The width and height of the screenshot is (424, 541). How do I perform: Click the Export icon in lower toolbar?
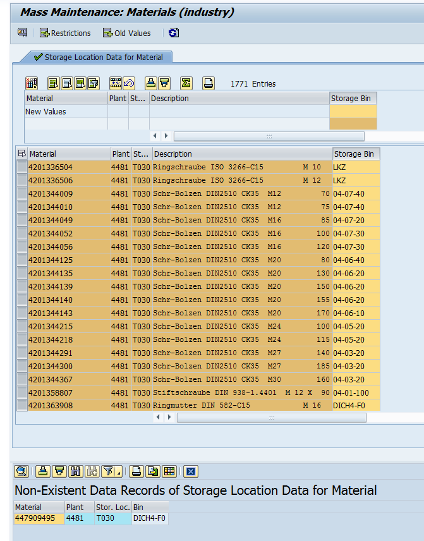152,471
